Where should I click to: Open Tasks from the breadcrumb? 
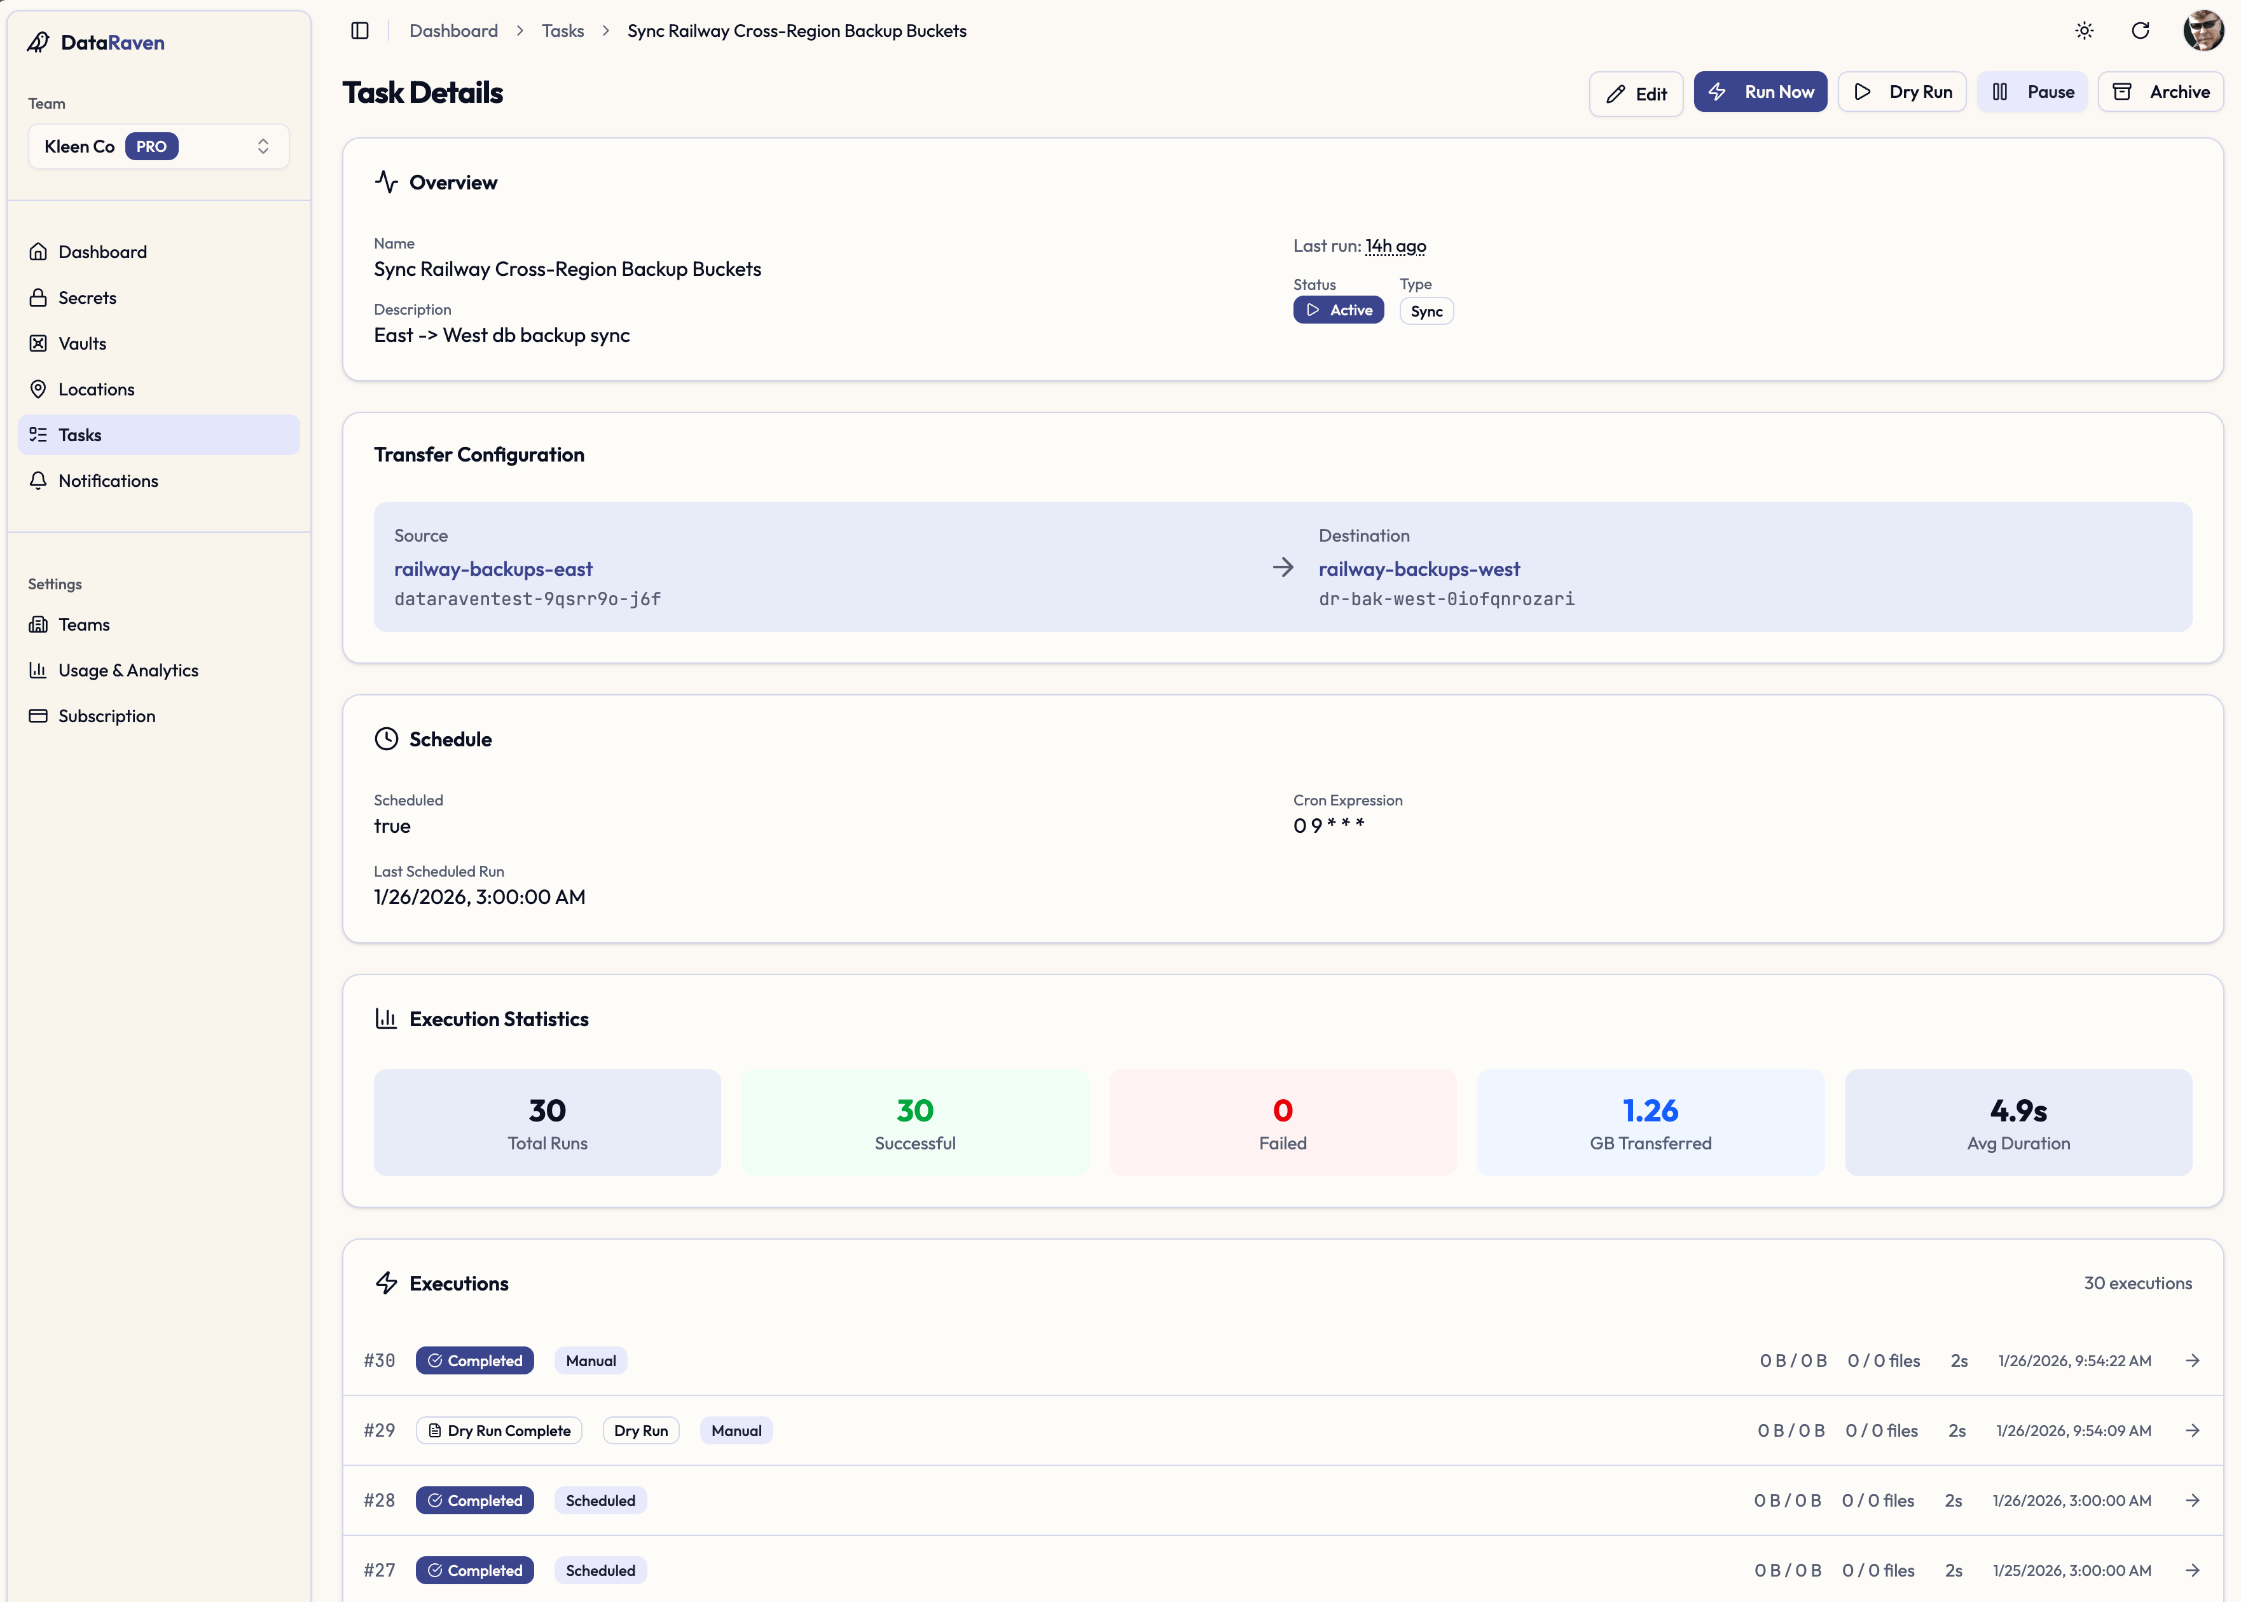[562, 31]
